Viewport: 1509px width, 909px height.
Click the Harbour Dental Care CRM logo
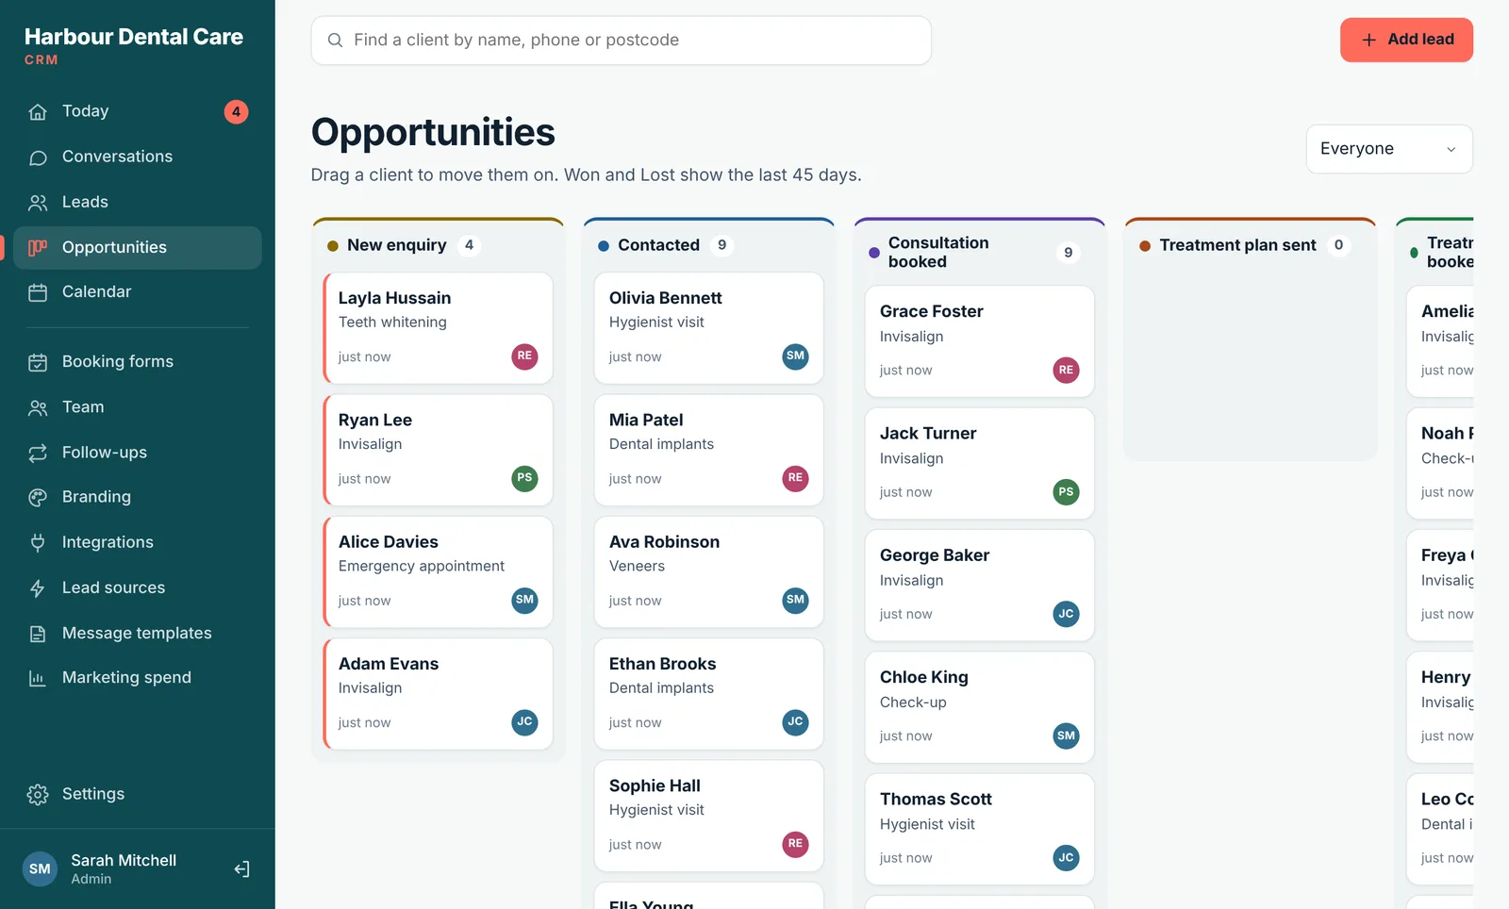[134, 45]
